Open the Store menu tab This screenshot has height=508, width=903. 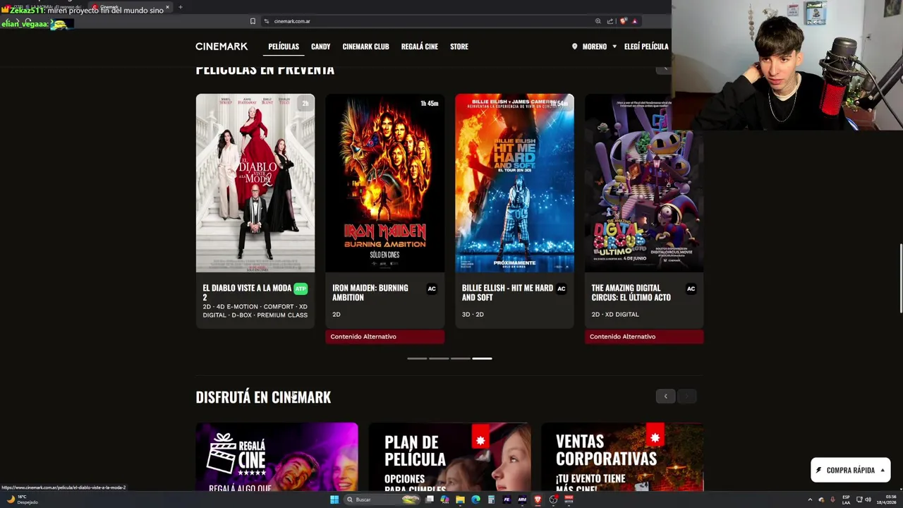tap(459, 47)
